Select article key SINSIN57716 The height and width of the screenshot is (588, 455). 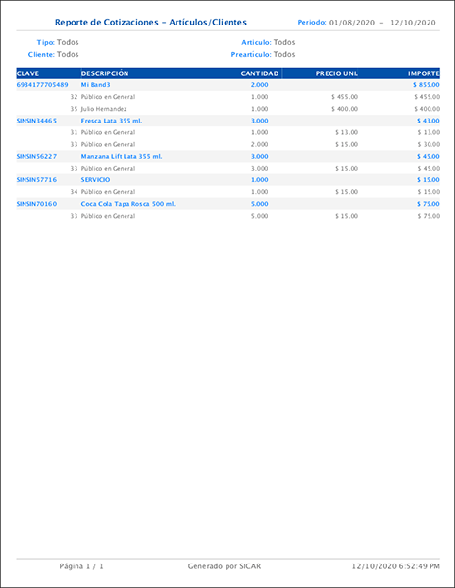click(36, 180)
